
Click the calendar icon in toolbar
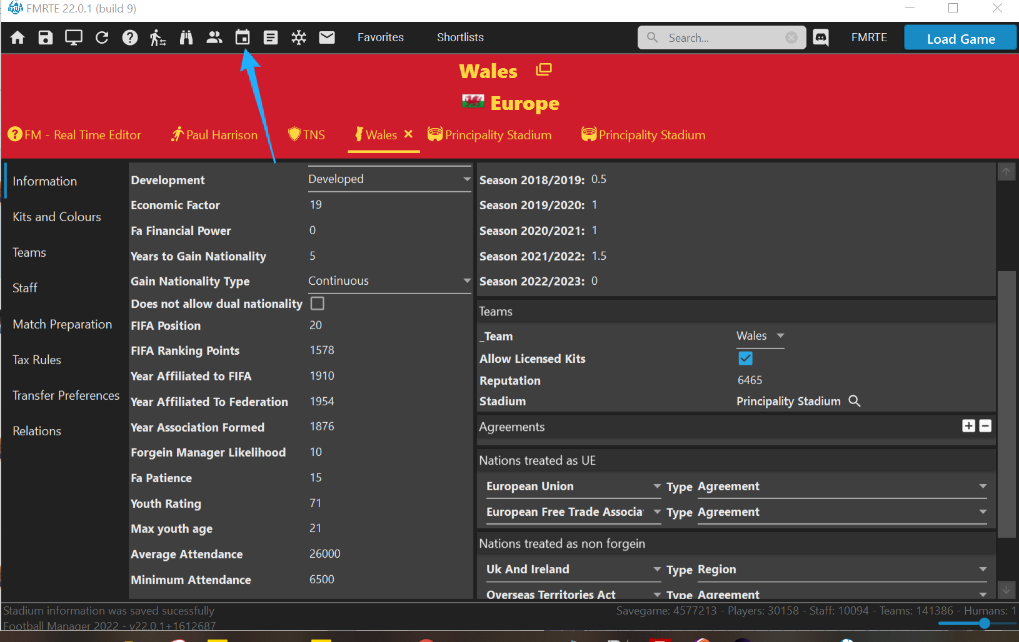coord(243,37)
